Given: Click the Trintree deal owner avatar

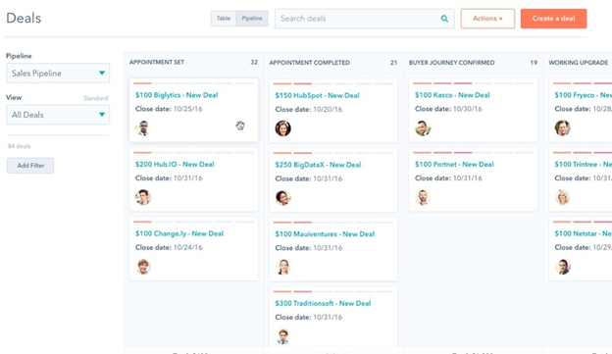Looking at the screenshot, I should click(562, 197).
